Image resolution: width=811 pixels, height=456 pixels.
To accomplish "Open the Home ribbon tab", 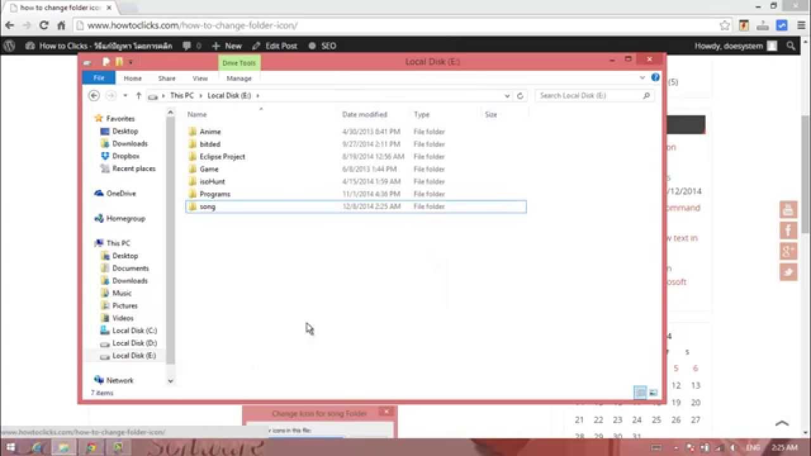I will tap(132, 79).
